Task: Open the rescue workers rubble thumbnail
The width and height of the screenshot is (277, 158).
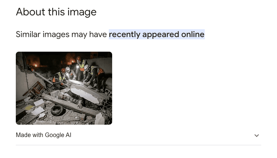Action: 64,88
